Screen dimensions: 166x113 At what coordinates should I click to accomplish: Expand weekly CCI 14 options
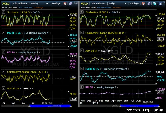(48, 72)
